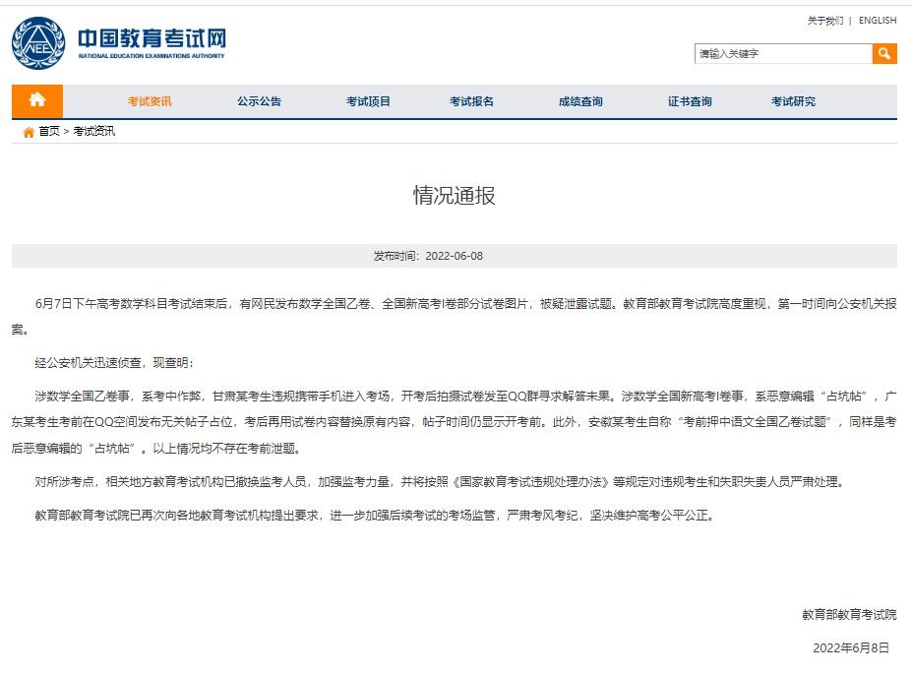This screenshot has height=674, width=912.
Task: Click the 关于我们 link at top right
Action: (824, 21)
